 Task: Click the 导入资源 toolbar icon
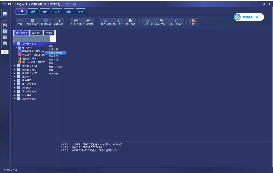130,22
